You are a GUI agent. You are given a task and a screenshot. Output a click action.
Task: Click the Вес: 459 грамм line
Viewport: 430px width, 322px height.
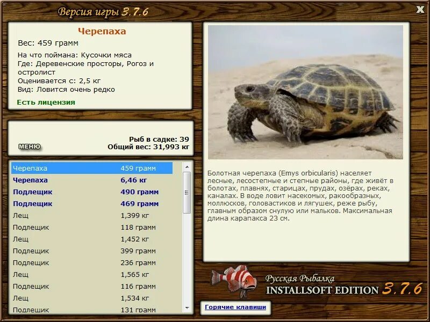pyautogui.click(x=48, y=43)
